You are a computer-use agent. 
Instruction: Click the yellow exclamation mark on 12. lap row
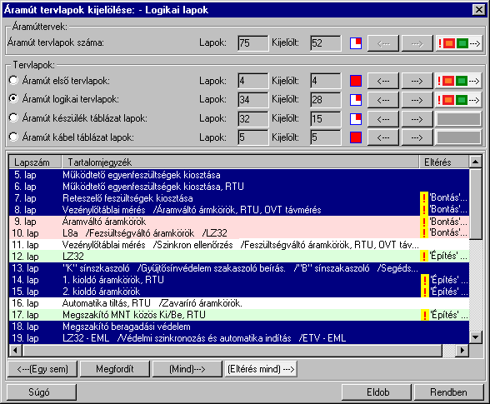pyautogui.click(x=424, y=257)
